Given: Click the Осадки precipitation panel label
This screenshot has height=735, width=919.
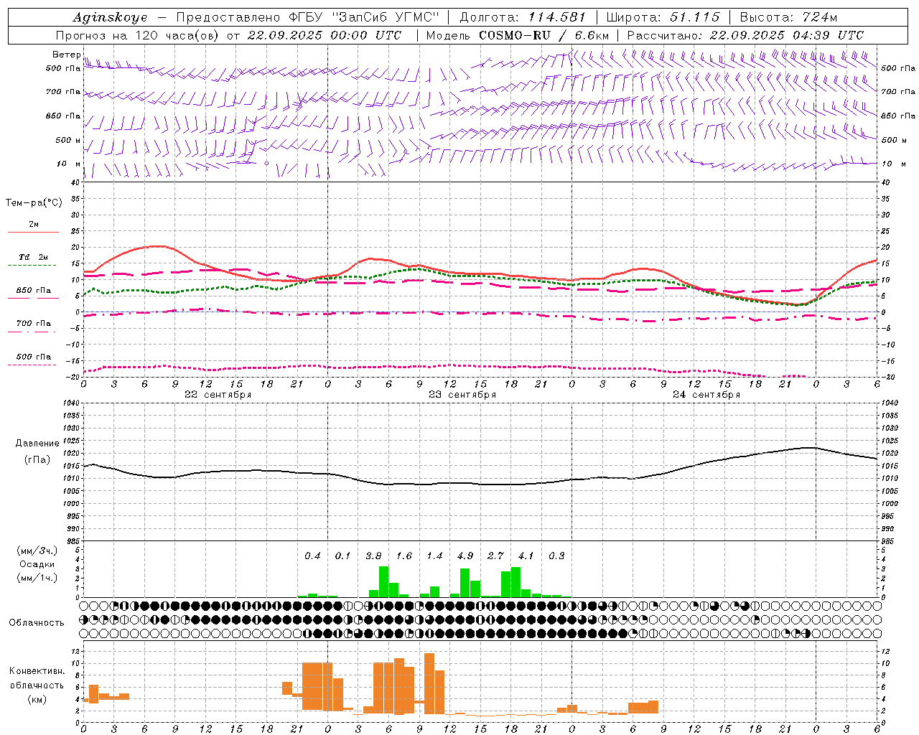Looking at the screenshot, I should click(37, 564).
